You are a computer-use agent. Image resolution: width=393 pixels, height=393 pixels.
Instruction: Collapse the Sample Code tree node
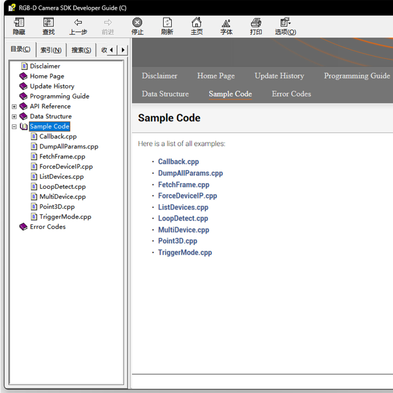click(14, 127)
